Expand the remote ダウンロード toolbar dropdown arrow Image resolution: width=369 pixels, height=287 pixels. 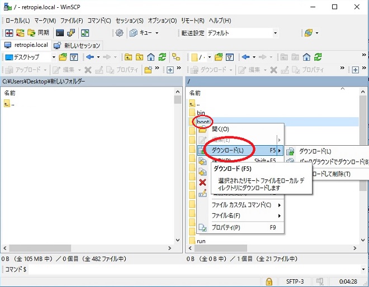point(231,70)
